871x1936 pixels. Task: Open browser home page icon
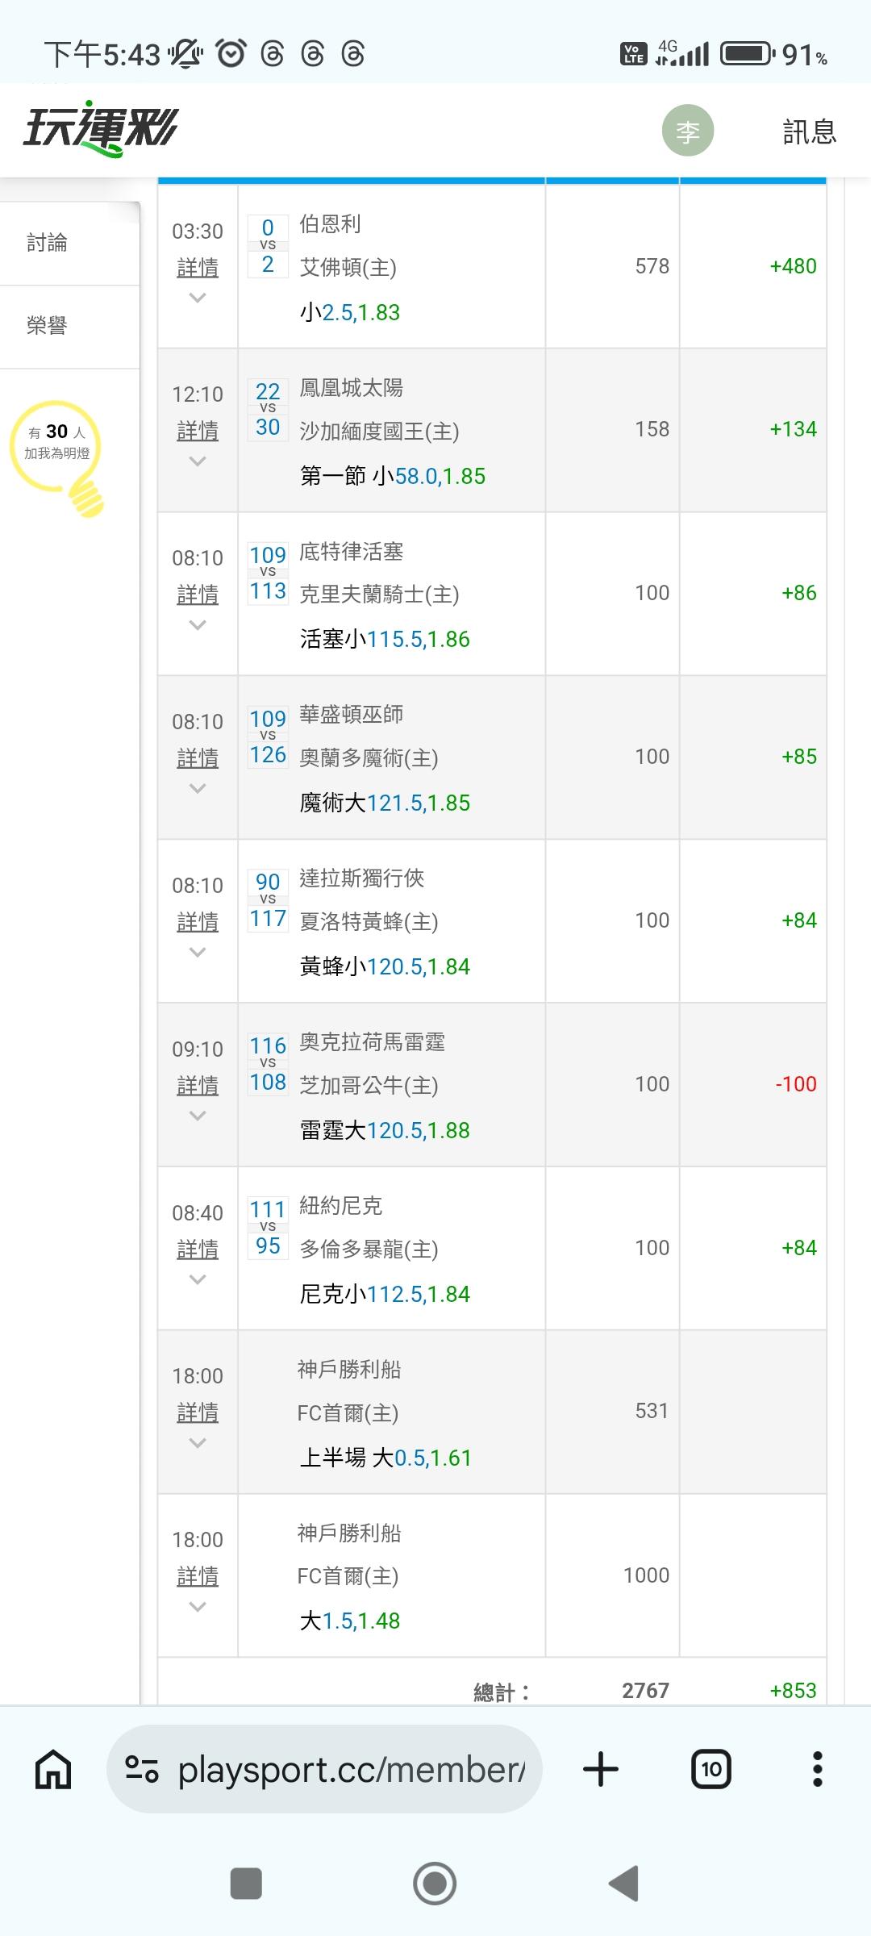(53, 1770)
